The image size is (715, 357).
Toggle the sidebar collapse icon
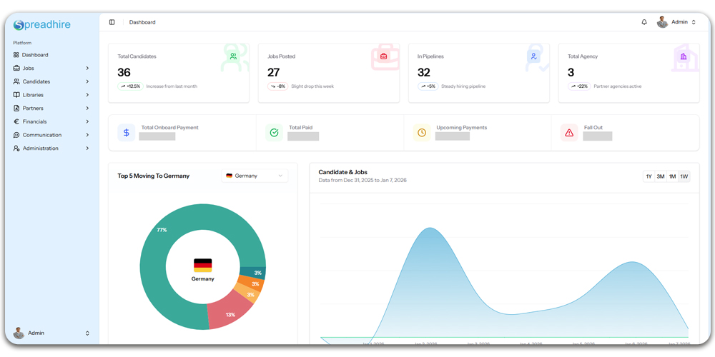112,22
